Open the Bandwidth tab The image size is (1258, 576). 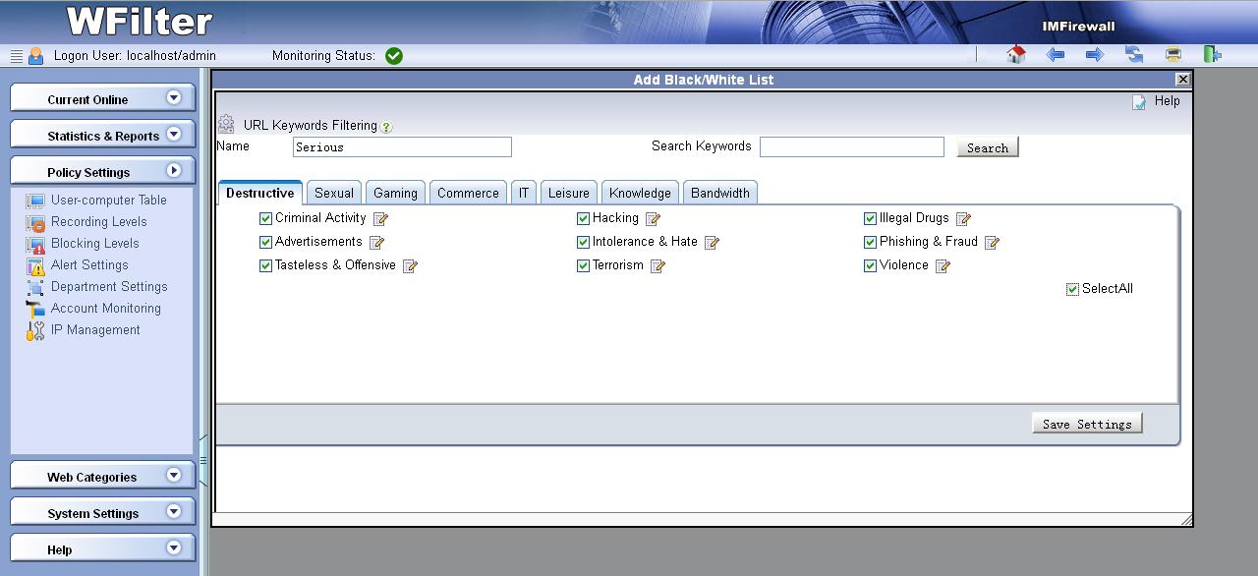tap(719, 193)
